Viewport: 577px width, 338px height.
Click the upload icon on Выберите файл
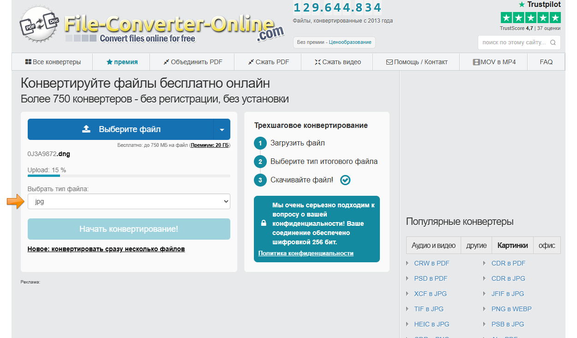(x=86, y=129)
